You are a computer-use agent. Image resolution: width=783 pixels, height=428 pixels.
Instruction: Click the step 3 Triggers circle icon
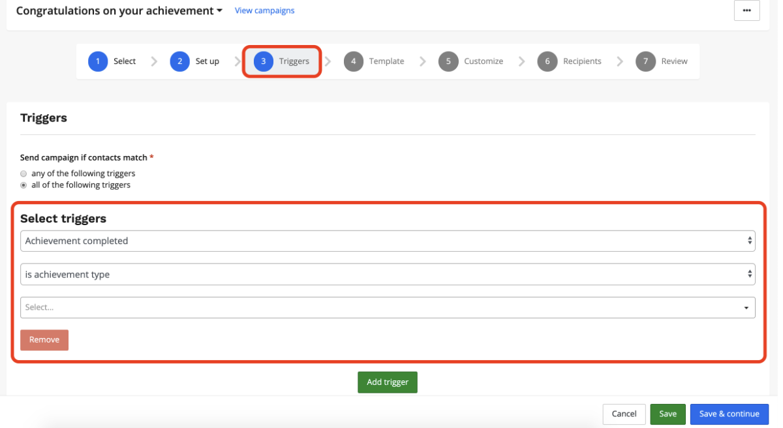[x=264, y=61]
